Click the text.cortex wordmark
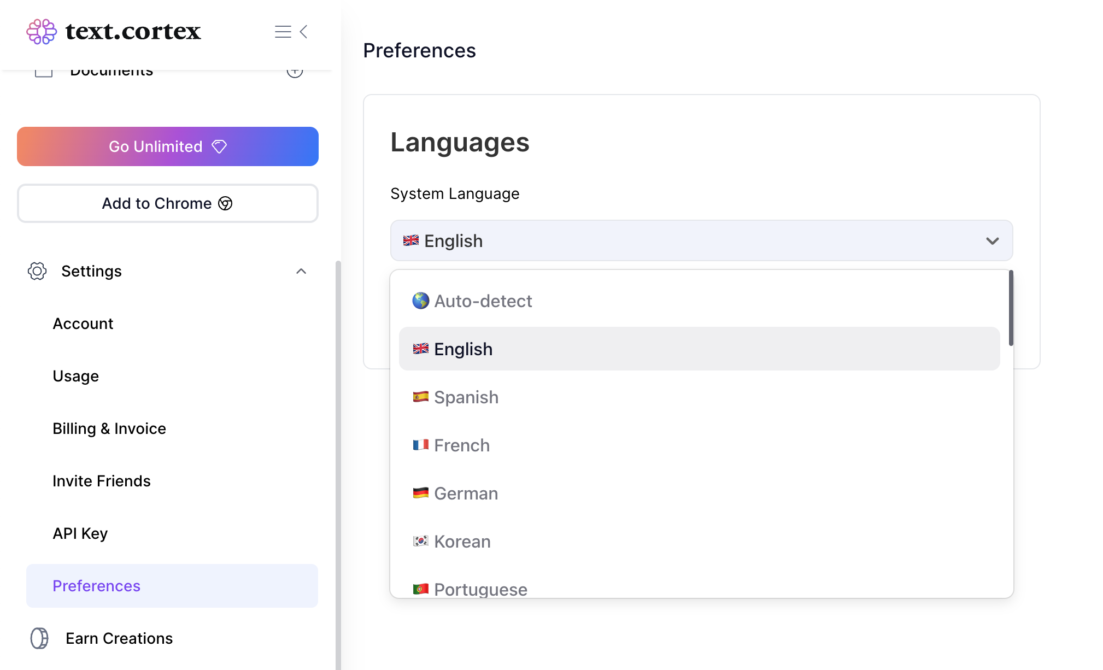The width and height of the screenshot is (1103, 670). [133, 31]
